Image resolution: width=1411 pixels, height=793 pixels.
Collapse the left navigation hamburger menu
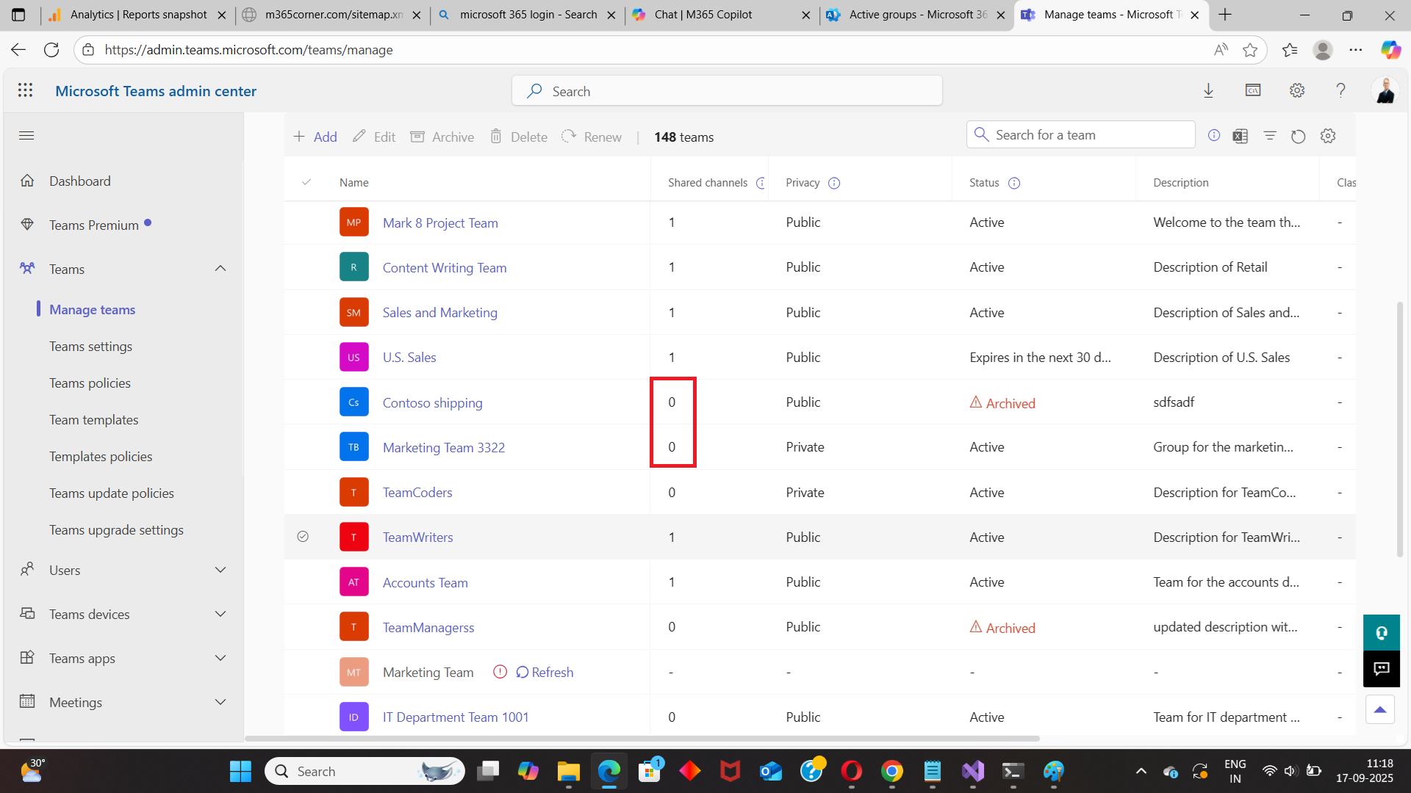tap(26, 136)
